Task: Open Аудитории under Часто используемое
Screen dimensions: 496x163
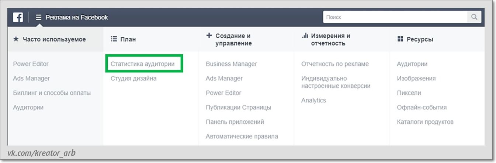Action: pyautogui.click(x=28, y=108)
